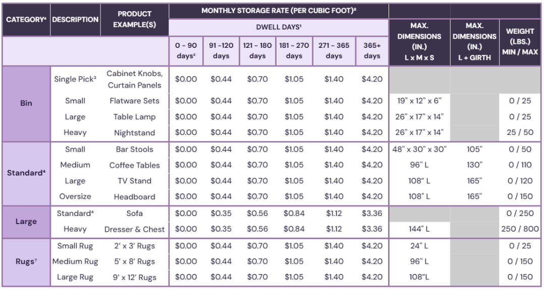Click the 9' x 12' Rugs cell
544x290 pixels.
[134, 277]
